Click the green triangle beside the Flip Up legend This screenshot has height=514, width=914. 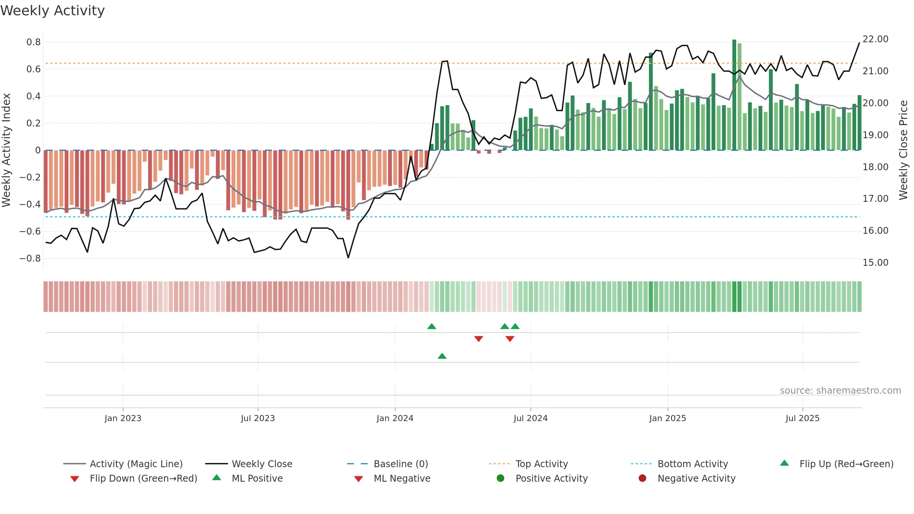[x=785, y=463]
